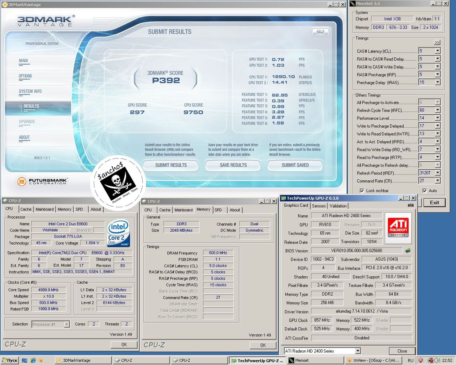Open the Internet Explorer quick launch icon
Viewport: 456px width, 365px height.
point(33,360)
